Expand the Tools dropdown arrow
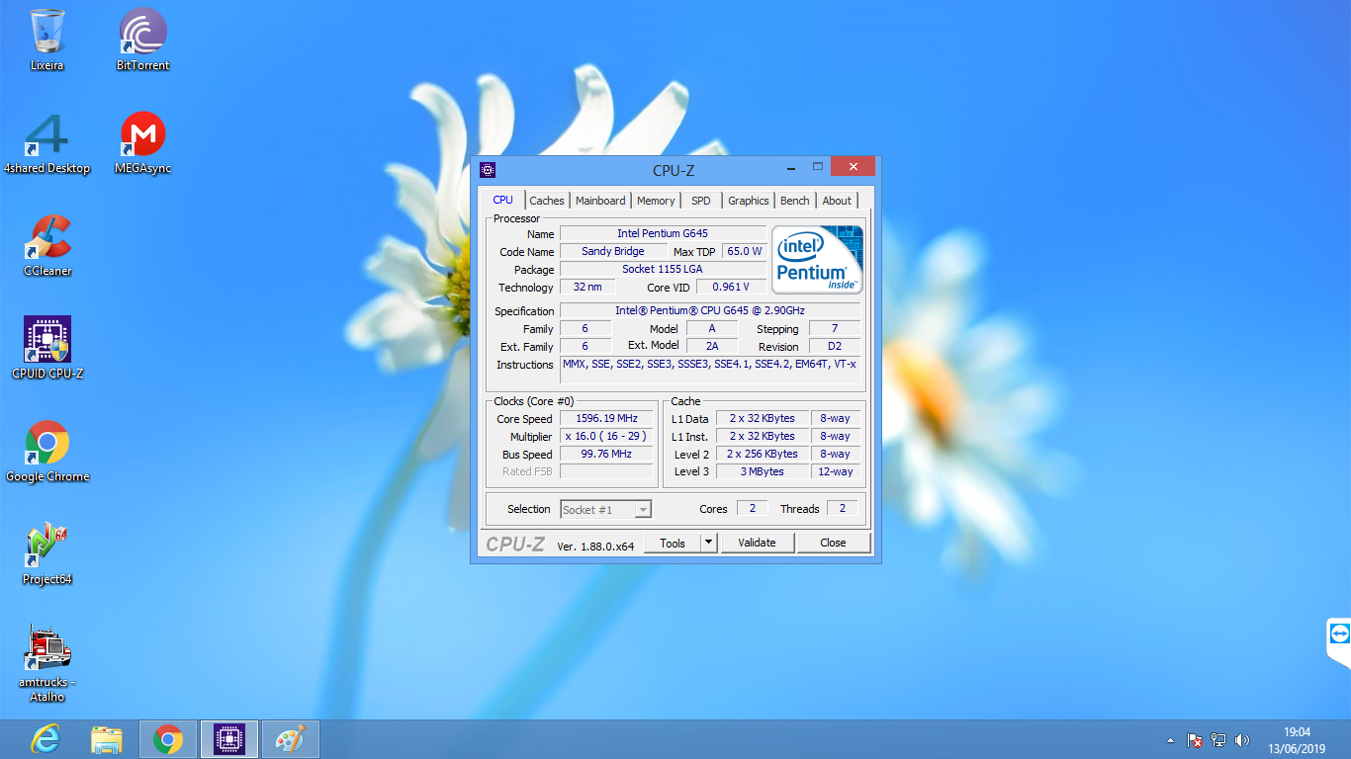The height and width of the screenshot is (759, 1351). (708, 543)
